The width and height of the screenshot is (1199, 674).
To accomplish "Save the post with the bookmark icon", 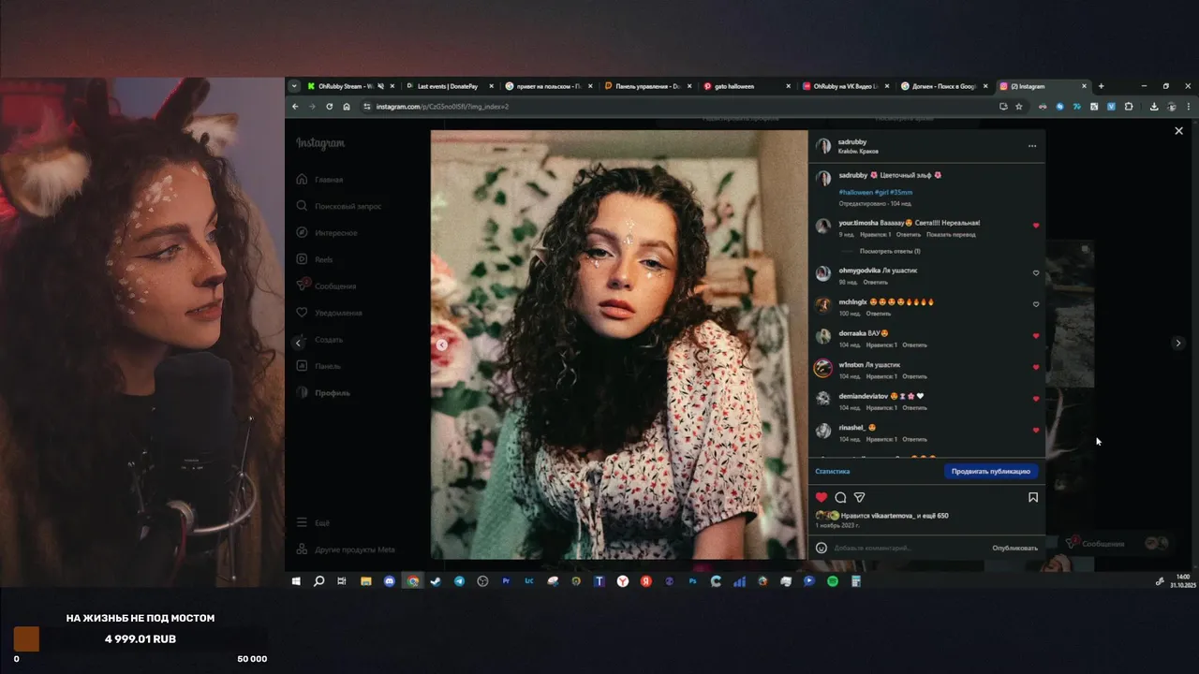I will [1033, 497].
